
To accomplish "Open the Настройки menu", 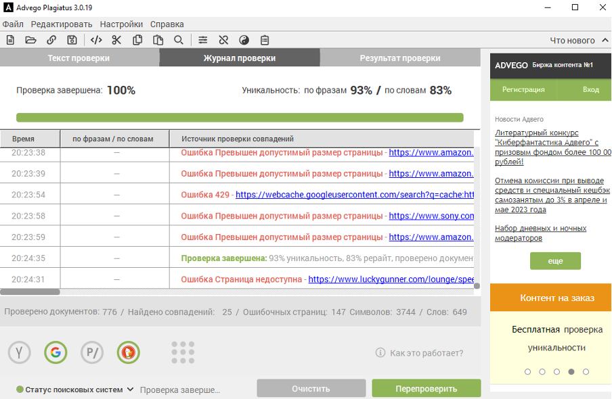I will click(121, 24).
